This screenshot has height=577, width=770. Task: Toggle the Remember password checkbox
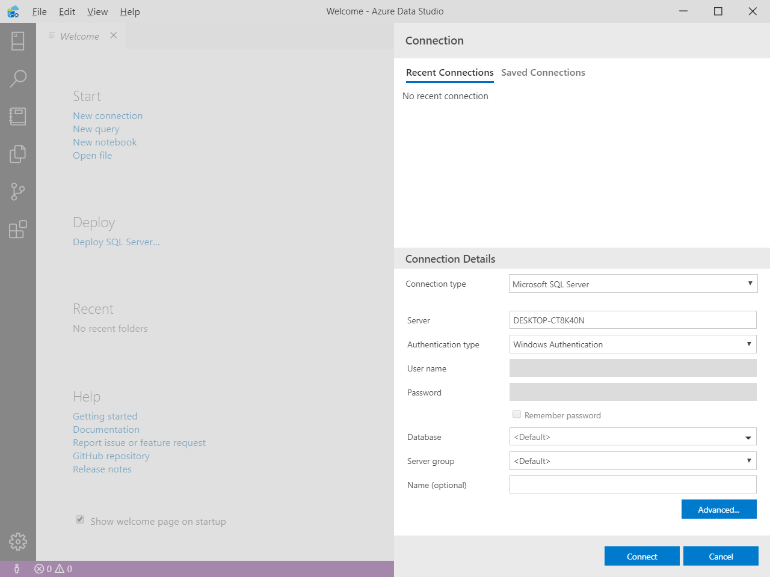(517, 414)
